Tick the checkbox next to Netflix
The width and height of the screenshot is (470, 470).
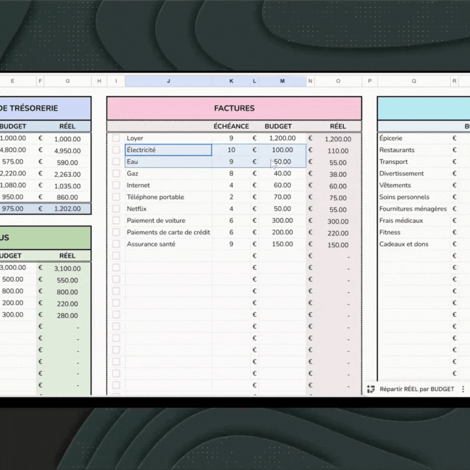116,209
